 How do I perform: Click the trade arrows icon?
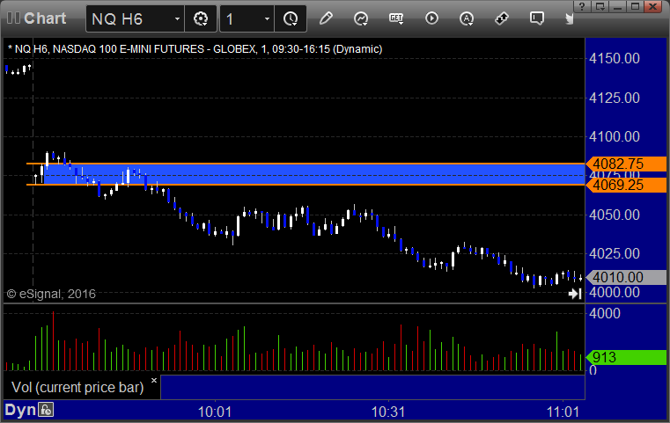click(x=502, y=18)
